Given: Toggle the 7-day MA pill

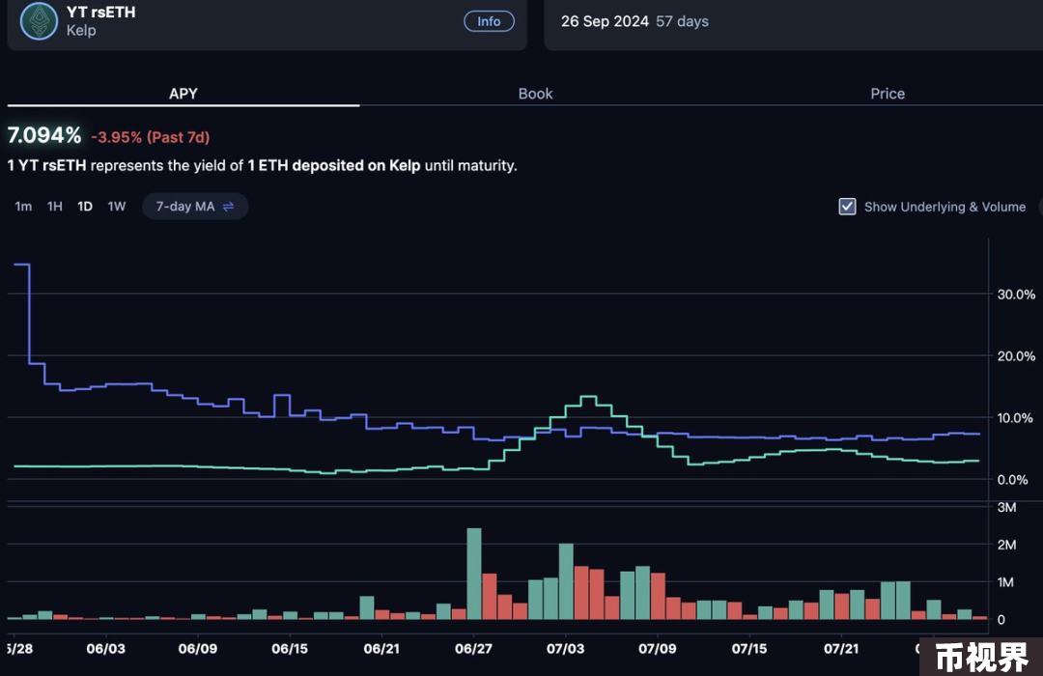Looking at the screenshot, I should 195,207.
